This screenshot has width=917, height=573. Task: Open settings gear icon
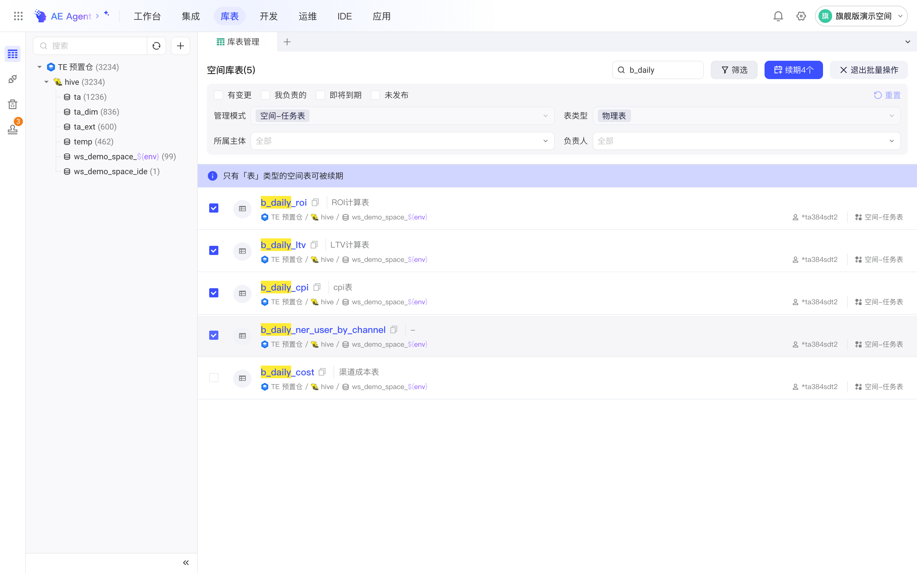click(801, 16)
